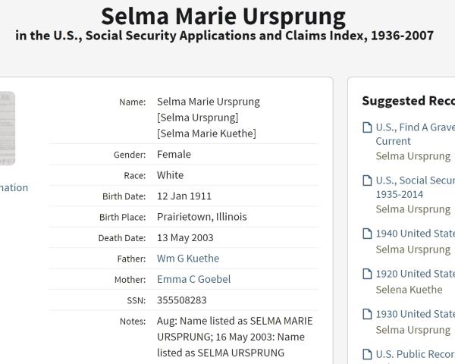455x364 pixels.
Task: Open U.S., Find A Grave suggested record
Action: (415, 127)
